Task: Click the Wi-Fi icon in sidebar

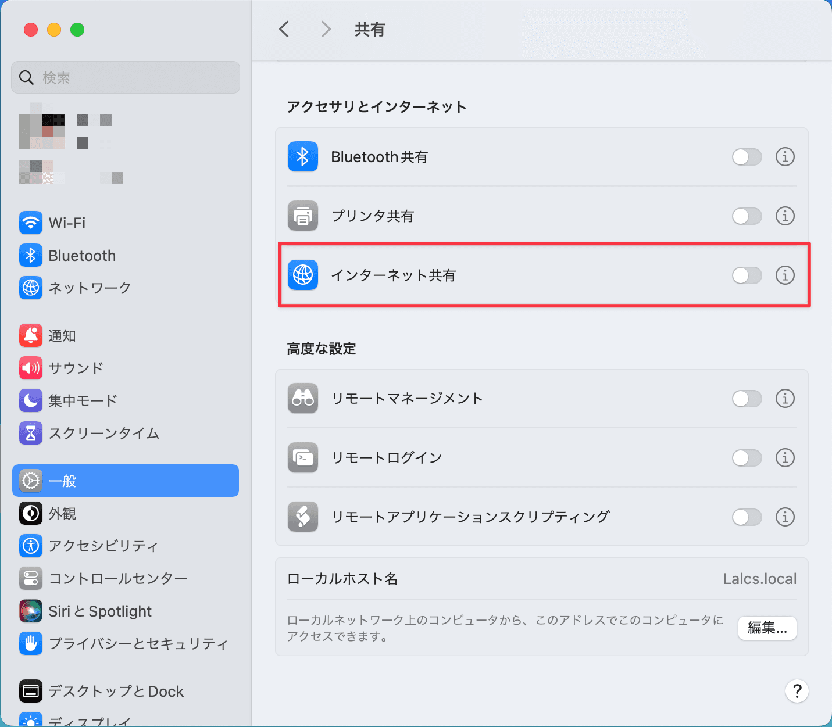Action: tap(31, 223)
